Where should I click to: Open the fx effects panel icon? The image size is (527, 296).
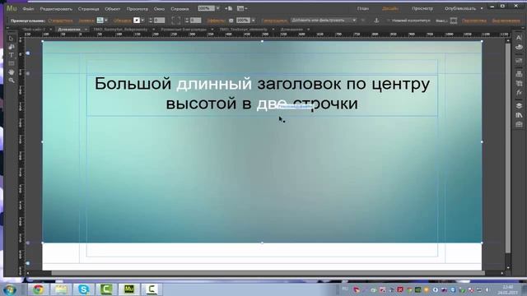pyautogui.click(x=519, y=92)
